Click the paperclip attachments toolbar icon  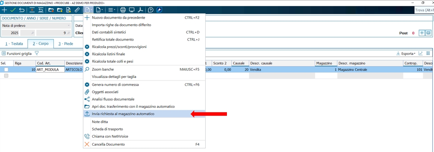(x=77, y=10)
